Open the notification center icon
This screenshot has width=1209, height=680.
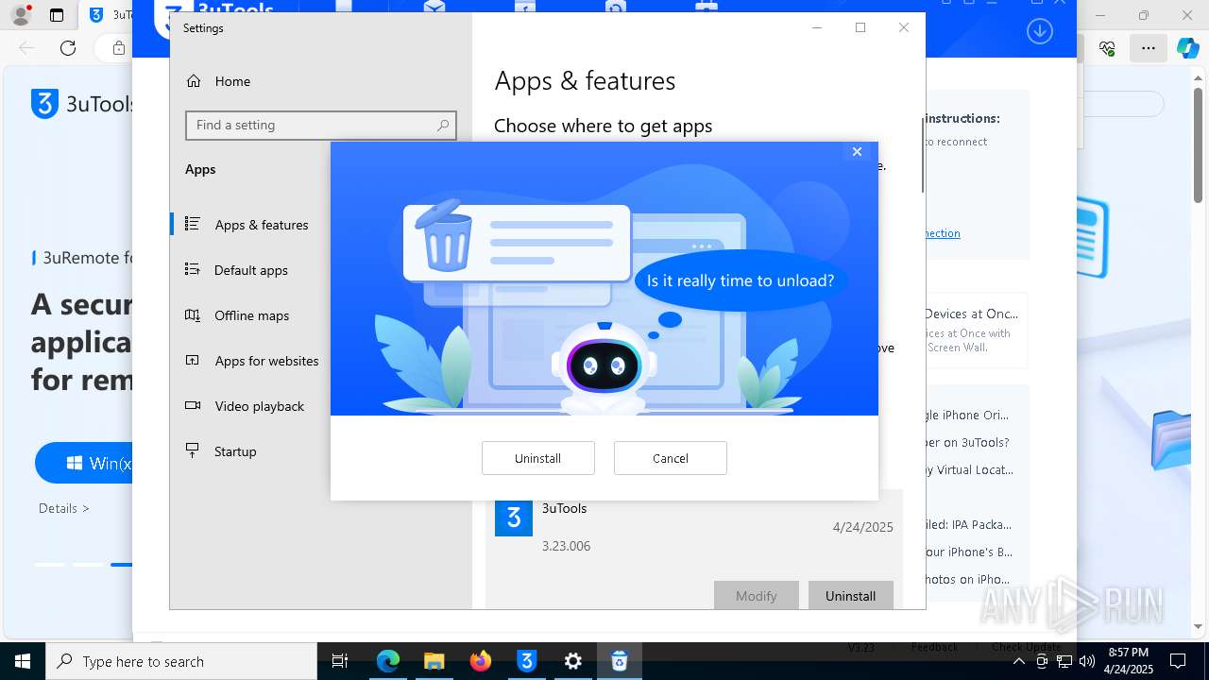point(1178,661)
